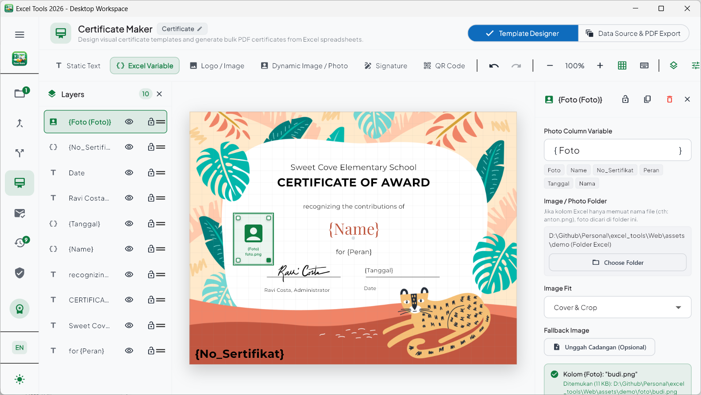This screenshot has width=701, height=395.
Task: Add a Logo / Image element
Action: [217, 66]
